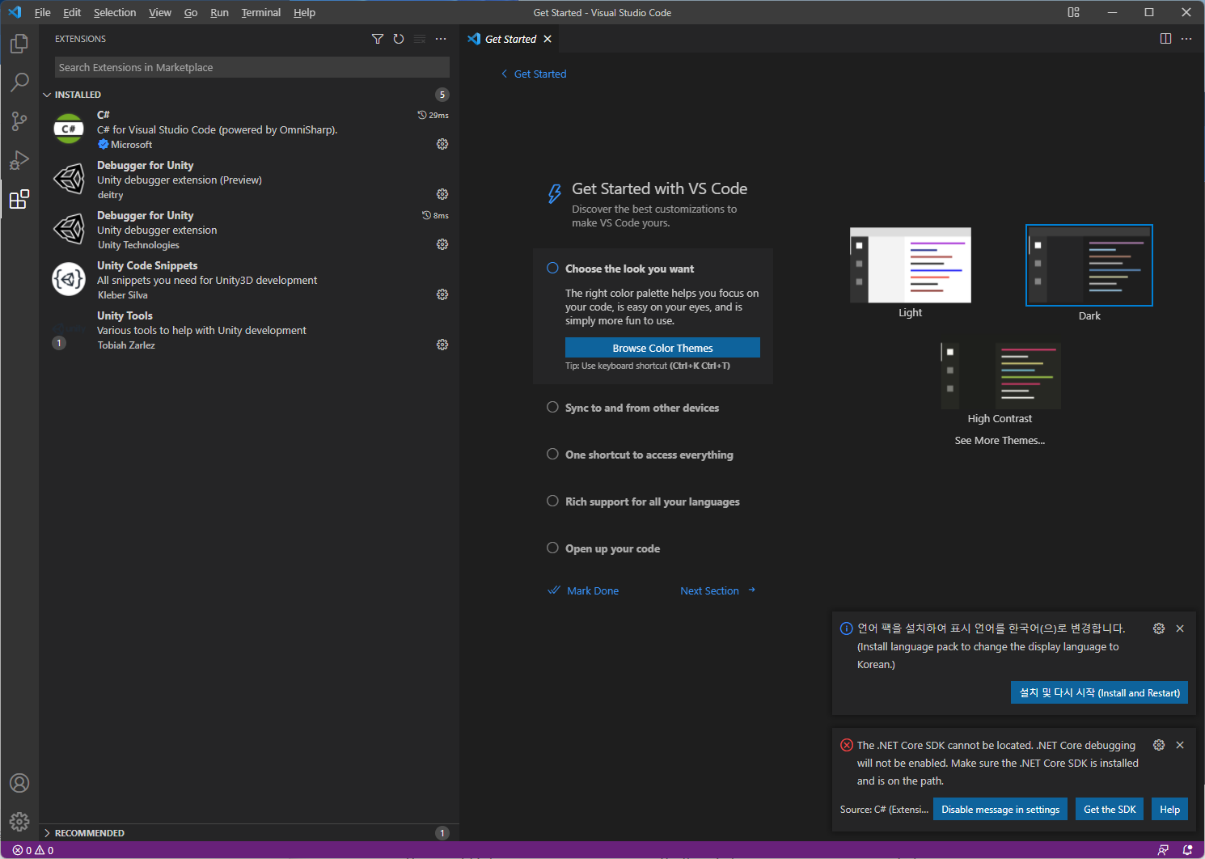
Task: Open the Search view in activity bar
Action: [19, 83]
